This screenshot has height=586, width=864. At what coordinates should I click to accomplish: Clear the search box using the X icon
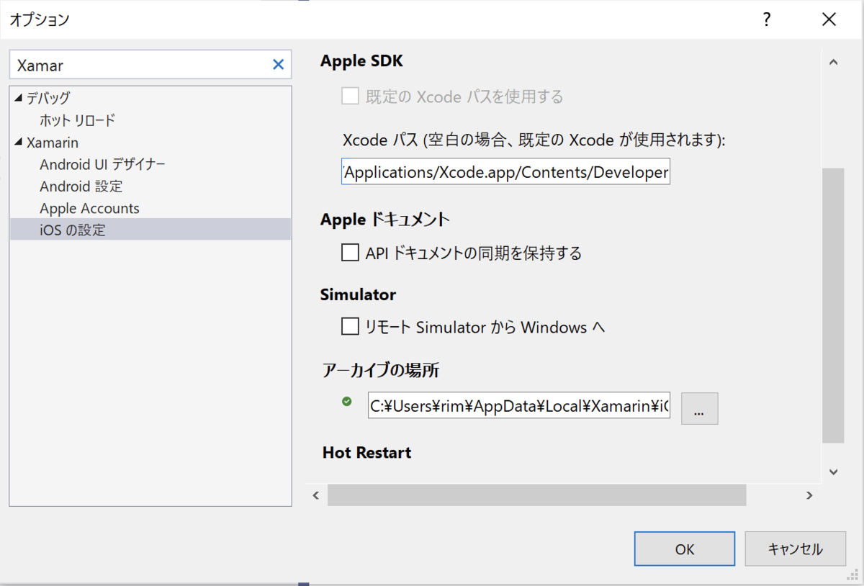pos(278,64)
